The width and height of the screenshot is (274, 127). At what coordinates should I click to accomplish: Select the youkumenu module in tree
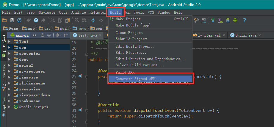pyautogui.click(x=30, y=101)
